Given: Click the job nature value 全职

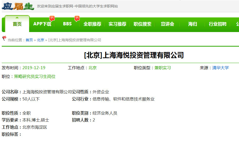Looking at the screenshot, I should pyautogui.click(x=26, y=113).
